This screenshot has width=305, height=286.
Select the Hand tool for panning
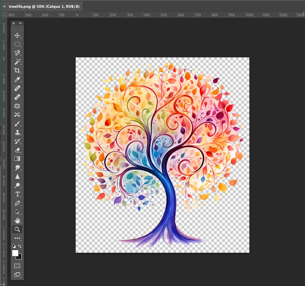[x=17, y=220]
